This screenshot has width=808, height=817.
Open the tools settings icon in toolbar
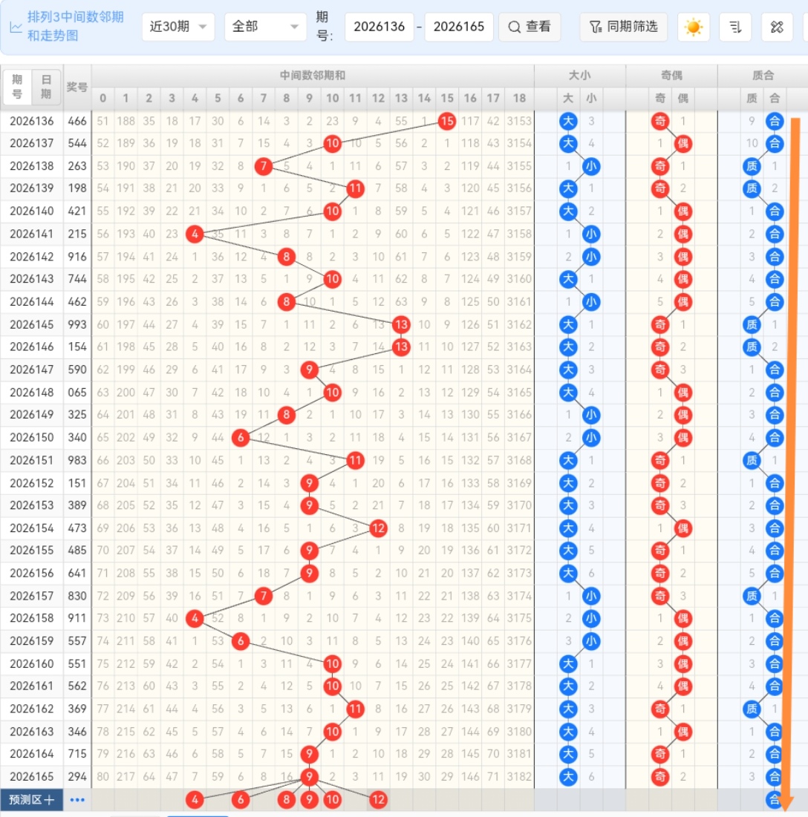coord(777,27)
